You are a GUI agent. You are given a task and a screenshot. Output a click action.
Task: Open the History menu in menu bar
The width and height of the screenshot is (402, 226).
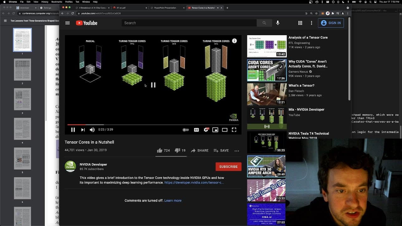tap(45, 2)
